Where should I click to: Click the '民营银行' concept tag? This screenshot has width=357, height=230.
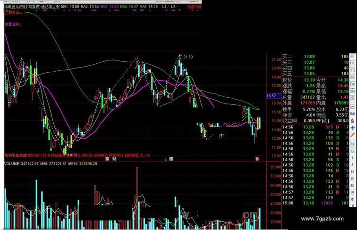click(x=116, y=155)
